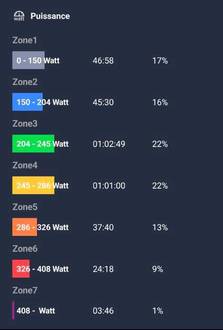This screenshot has height=330, width=223.
Task: Click the watt gauge icon
Action: pos(19,16)
